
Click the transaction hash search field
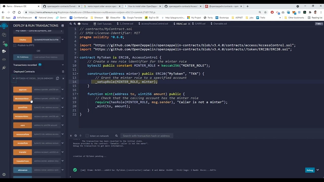(147, 136)
